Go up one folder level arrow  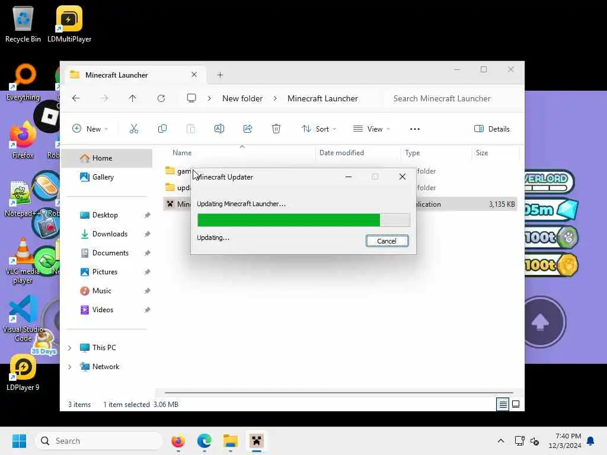pyautogui.click(x=132, y=98)
